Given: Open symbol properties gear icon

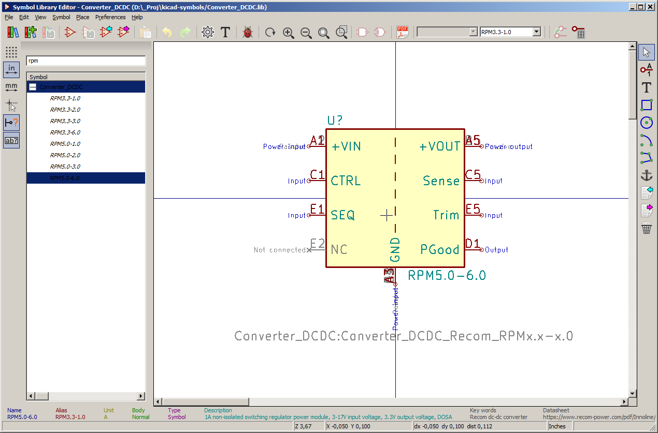Looking at the screenshot, I should click(208, 32).
